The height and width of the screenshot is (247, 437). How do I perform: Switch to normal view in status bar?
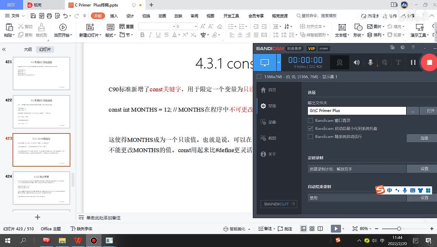tap(304, 229)
